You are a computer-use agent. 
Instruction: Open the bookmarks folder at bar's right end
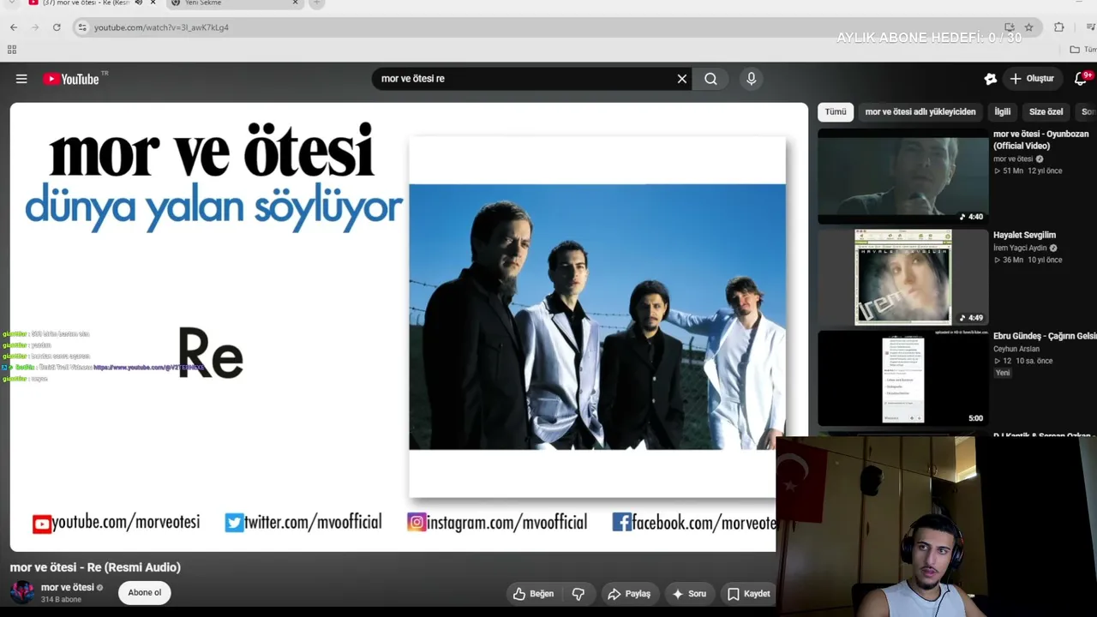[x=1083, y=50]
